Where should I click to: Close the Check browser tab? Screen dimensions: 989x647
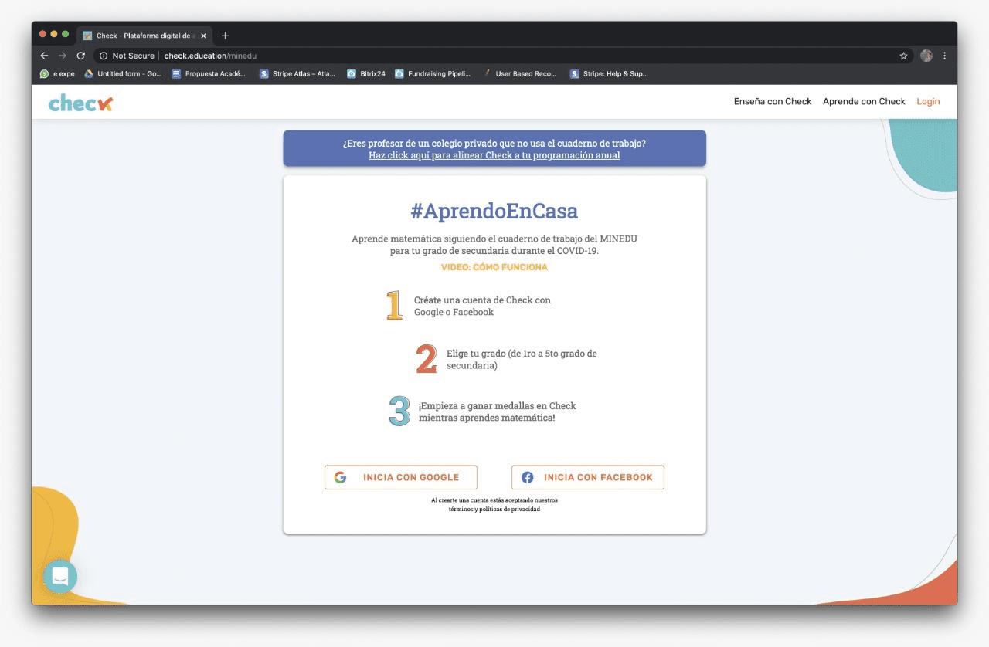pos(203,36)
